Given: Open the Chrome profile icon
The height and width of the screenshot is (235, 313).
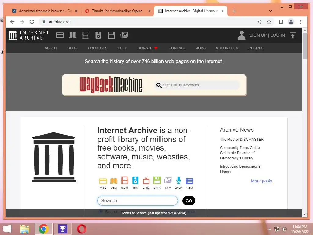Looking at the screenshot, I should pos(291,22).
